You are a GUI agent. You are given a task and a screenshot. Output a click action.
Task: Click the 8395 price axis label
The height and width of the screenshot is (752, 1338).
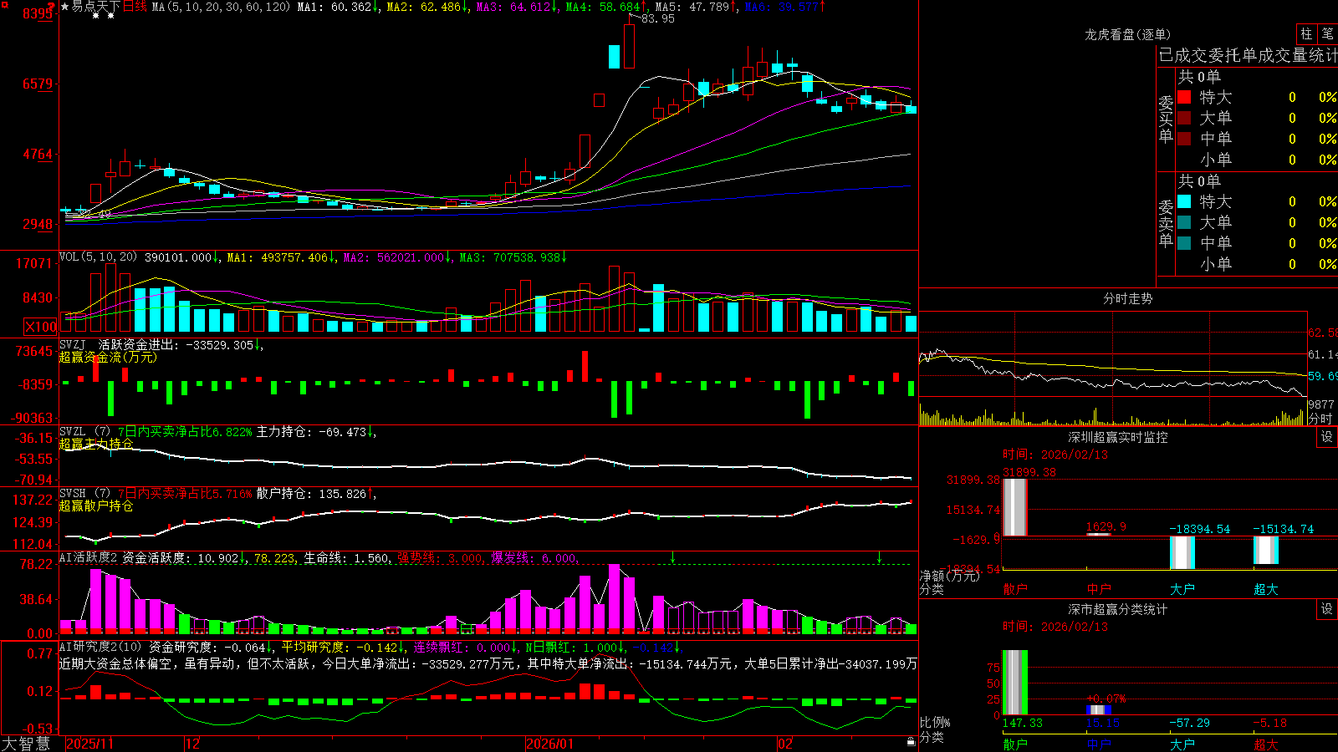pos(38,13)
